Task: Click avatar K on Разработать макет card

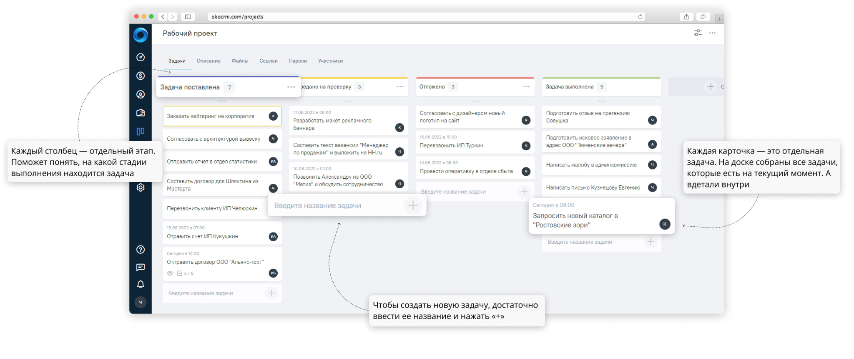Action: 399,128
